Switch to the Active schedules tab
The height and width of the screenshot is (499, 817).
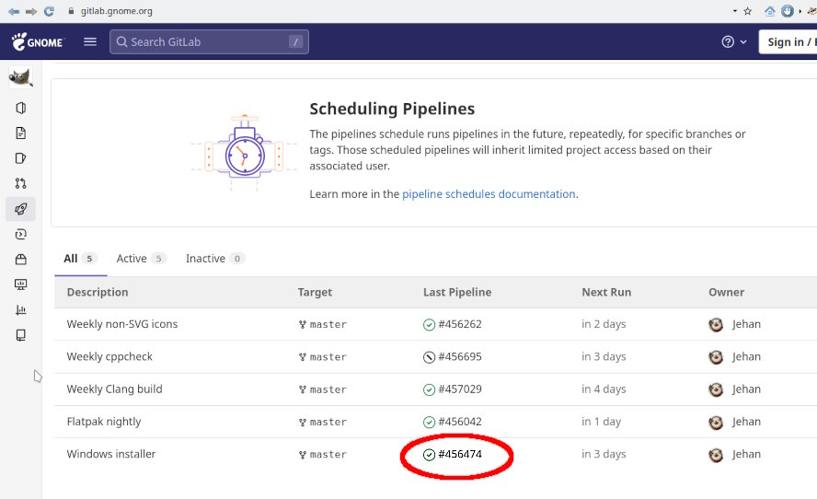[x=140, y=259]
